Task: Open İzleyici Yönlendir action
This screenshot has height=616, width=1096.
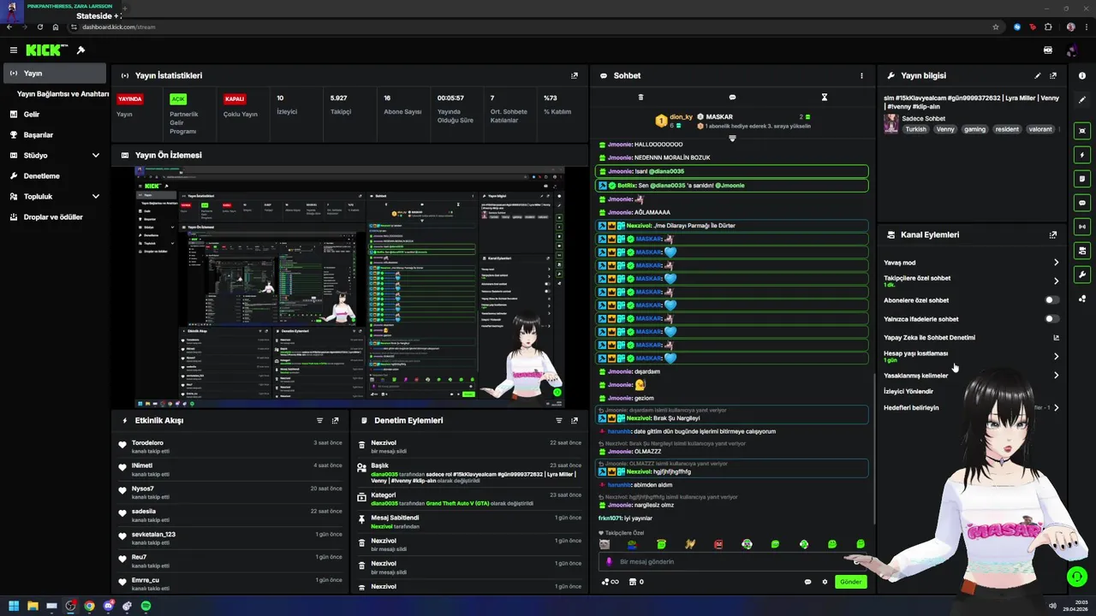Action: pyautogui.click(x=908, y=392)
